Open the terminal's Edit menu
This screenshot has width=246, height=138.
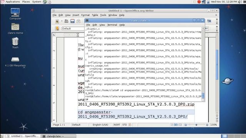[95, 25]
